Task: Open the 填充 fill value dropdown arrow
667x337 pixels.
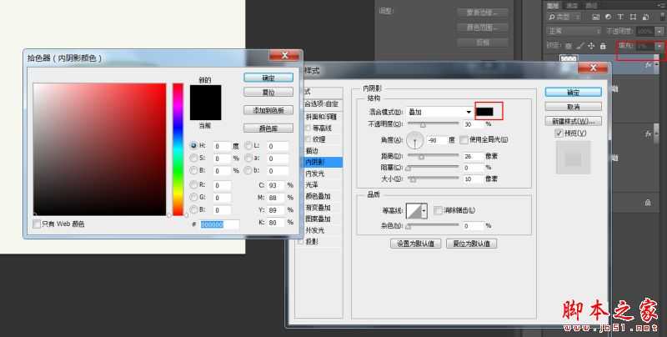Action: [x=659, y=45]
